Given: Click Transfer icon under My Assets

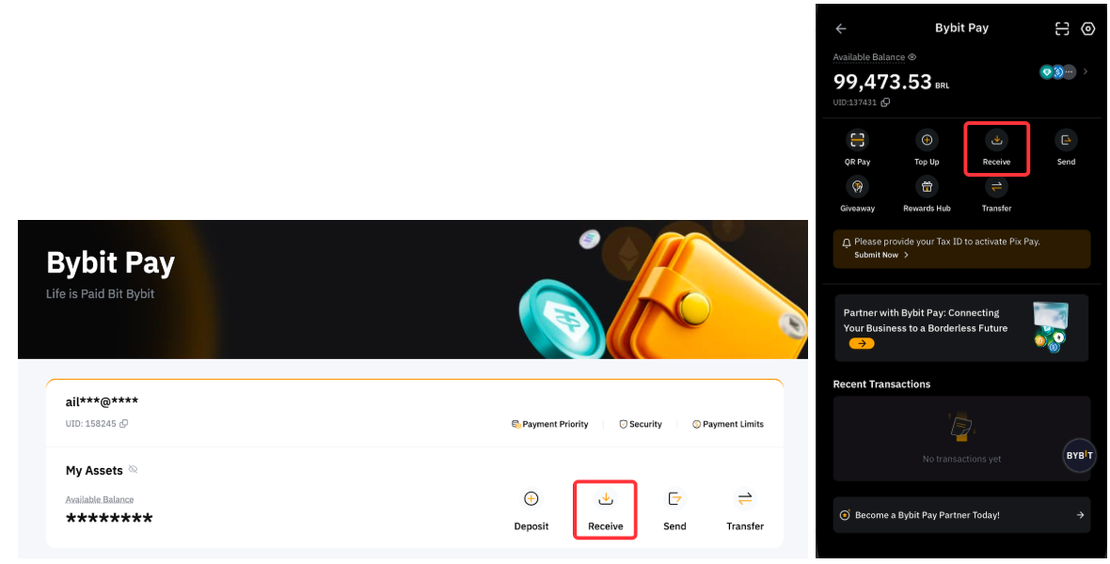Looking at the screenshot, I should click(x=745, y=499).
